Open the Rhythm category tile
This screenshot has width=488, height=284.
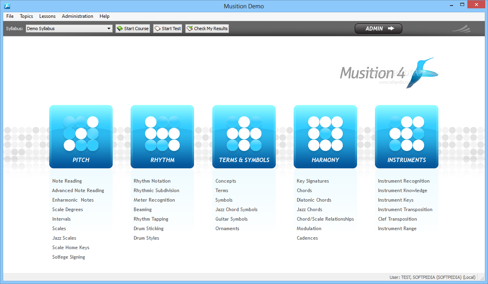(x=162, y=137)
